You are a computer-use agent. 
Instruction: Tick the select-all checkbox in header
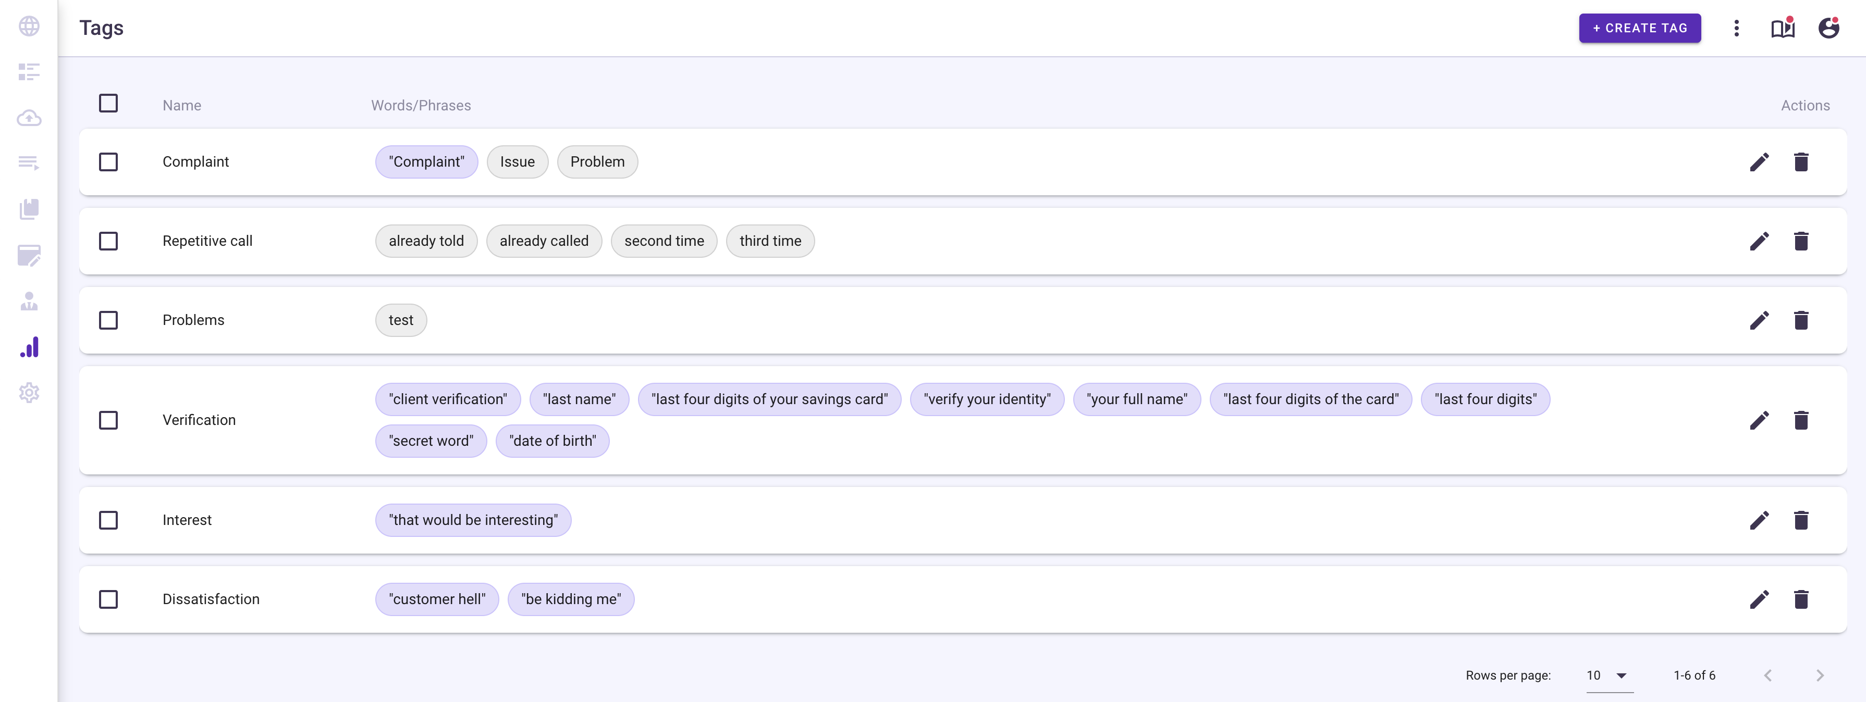pos(108,104)
